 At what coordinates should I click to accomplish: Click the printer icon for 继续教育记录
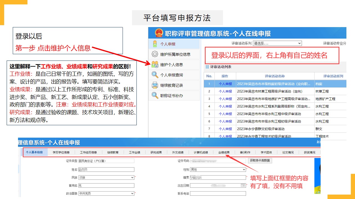point(155,85)
